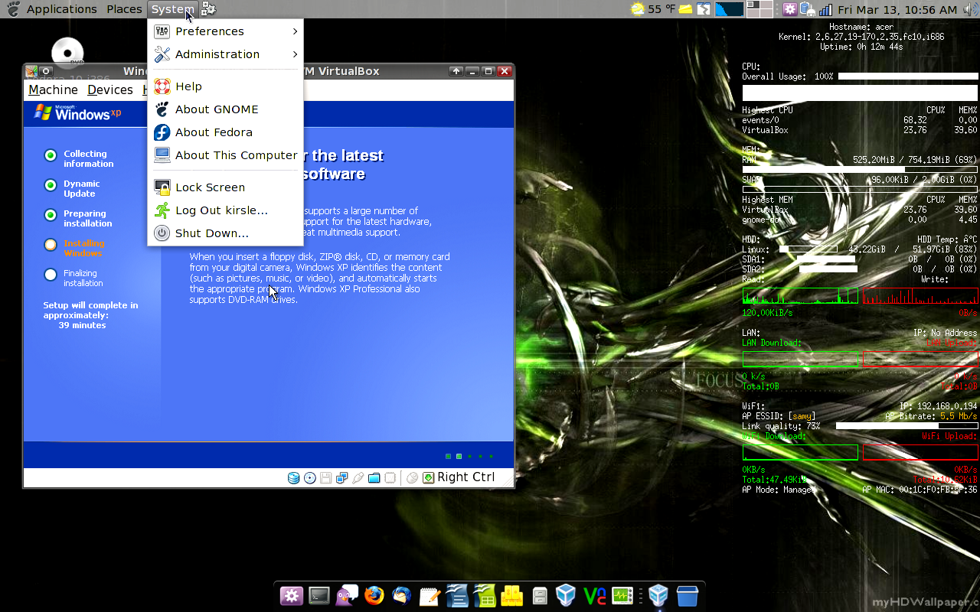Viewport: 980px width, 612px height.
Task: Click the virtualization chip icon in VirtualBox status bar
Action: 390,478
